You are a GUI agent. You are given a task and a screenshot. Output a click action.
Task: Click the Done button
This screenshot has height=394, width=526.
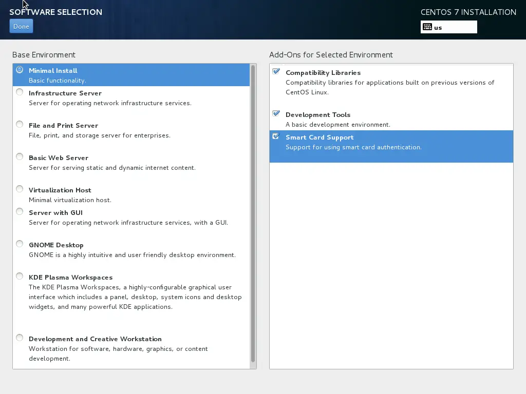coord(21,27)
